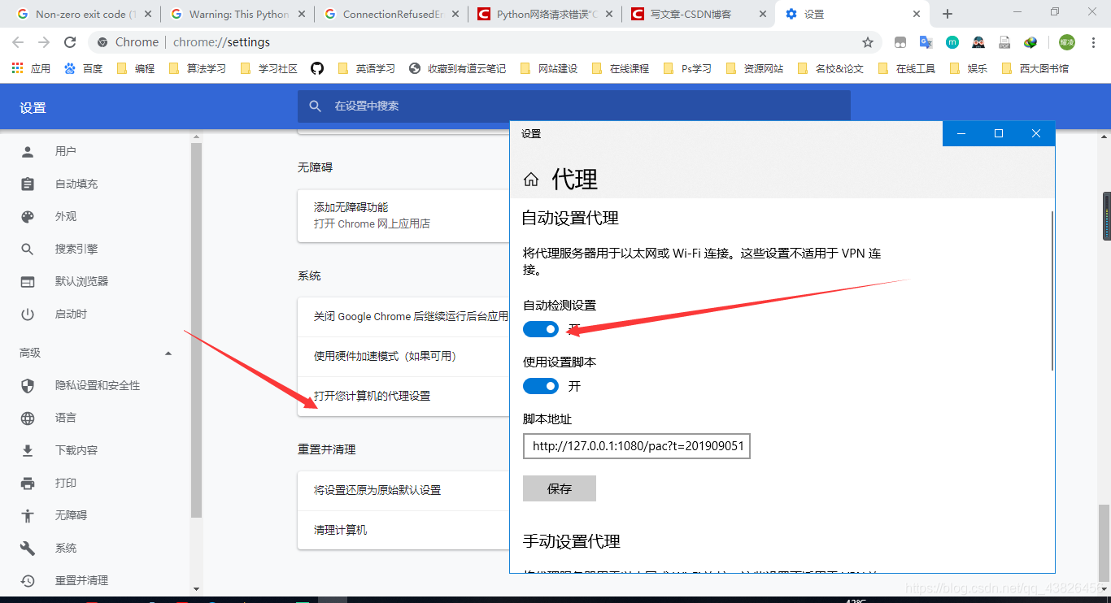This screenshot has height=603, width=1111.
Task: Open the Dark Reader extension icon
Action: tap(978, 42)
